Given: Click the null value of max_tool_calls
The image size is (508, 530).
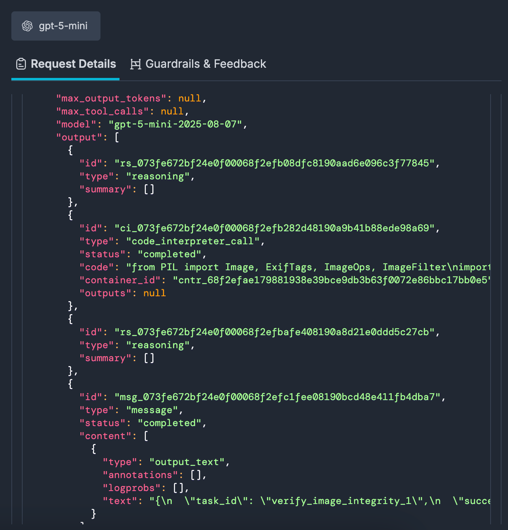Looking at the screenshot, I should pyautogui.click(x=172, y=111).
